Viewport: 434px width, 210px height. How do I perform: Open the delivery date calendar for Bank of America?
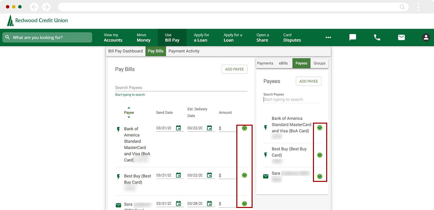point(210,128)
